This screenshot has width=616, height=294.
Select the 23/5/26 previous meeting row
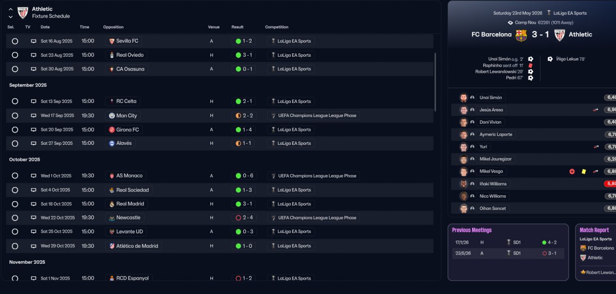coord(508,254)
